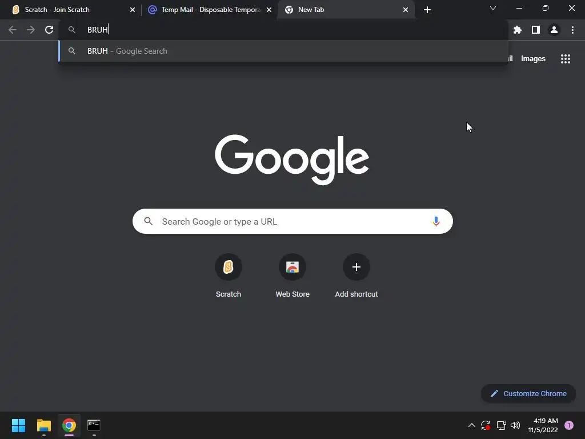Click the address bar containing BRUH
The image size is (585, 439).
(283, 30)
